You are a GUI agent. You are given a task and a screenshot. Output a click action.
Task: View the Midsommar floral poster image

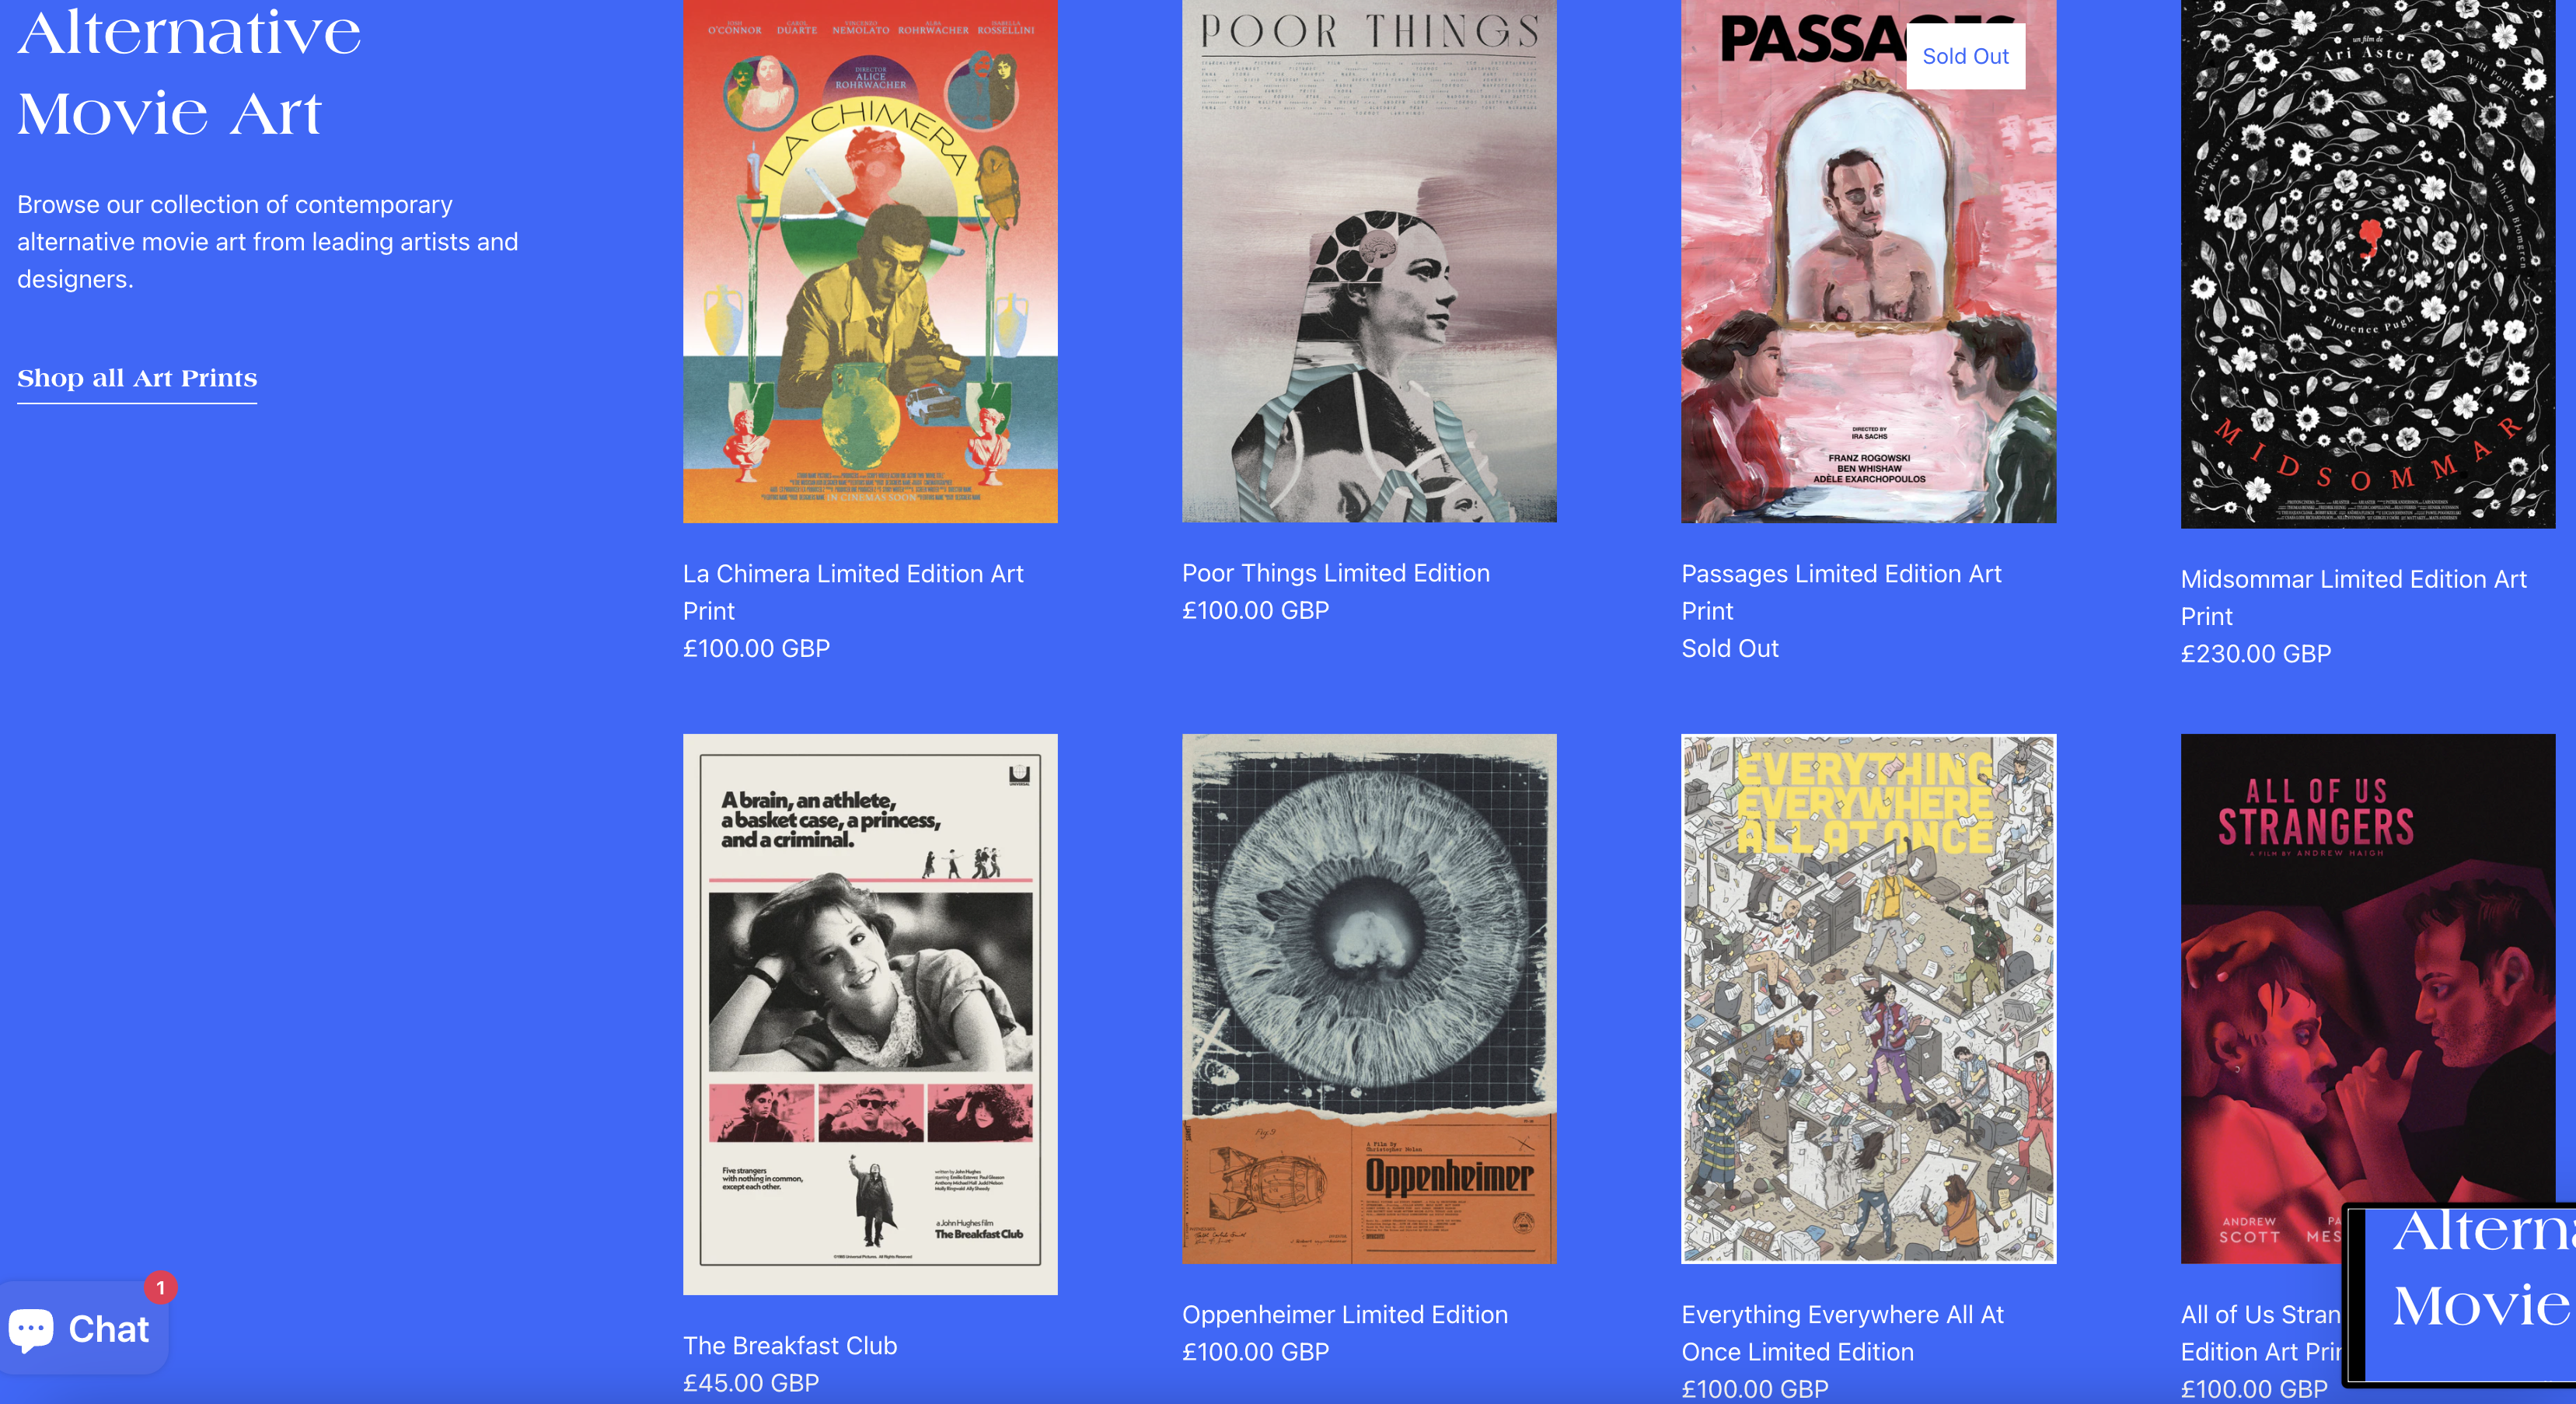pyautogui.click(x=2368, y=263)
